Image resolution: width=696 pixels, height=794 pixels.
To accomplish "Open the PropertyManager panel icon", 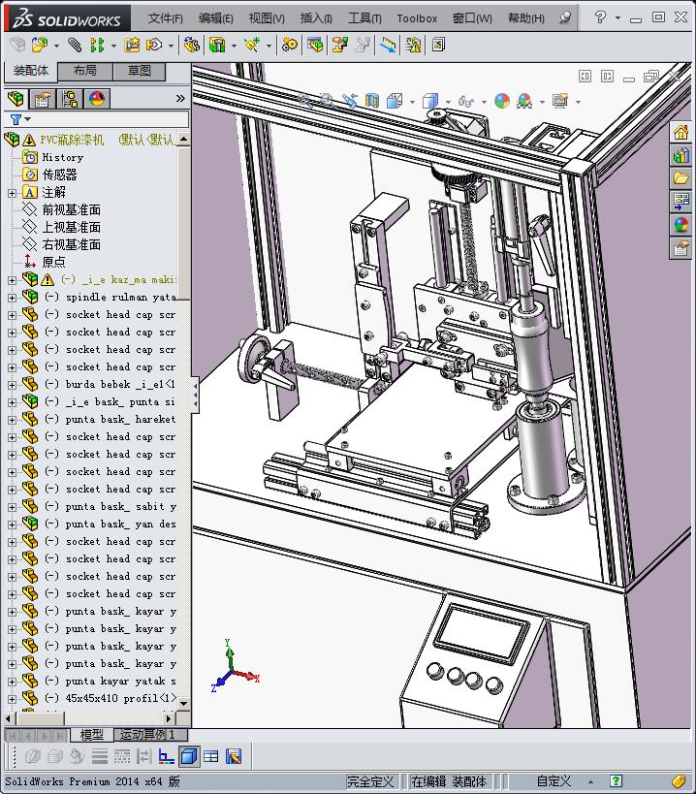I will [x=43, y=98].
